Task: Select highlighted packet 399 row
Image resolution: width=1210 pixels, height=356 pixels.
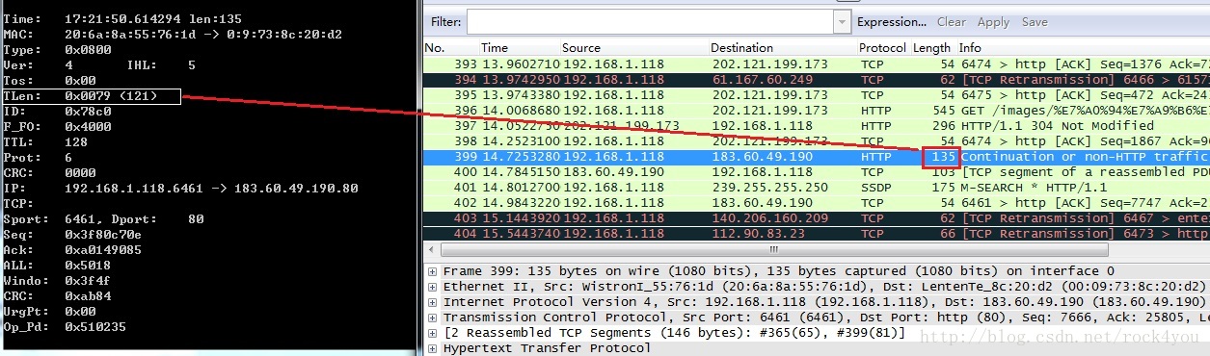Action: pos(817,156)
